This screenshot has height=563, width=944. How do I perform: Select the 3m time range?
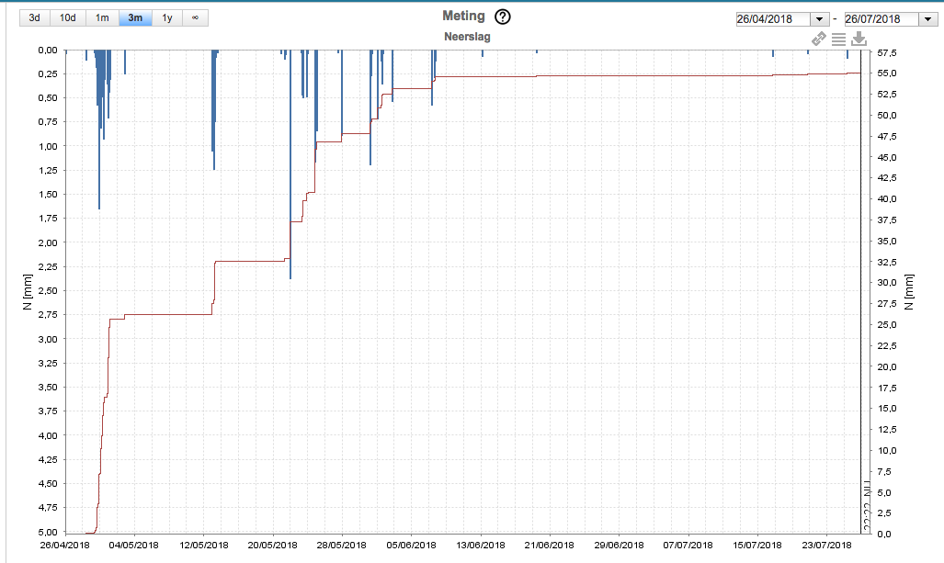pyautogui.click(x=135, y=18)
